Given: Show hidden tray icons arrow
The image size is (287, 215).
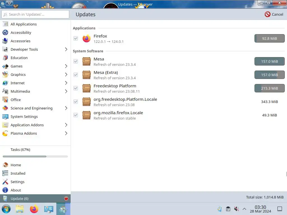Looking at the screenshot, I should click(244, 209).
